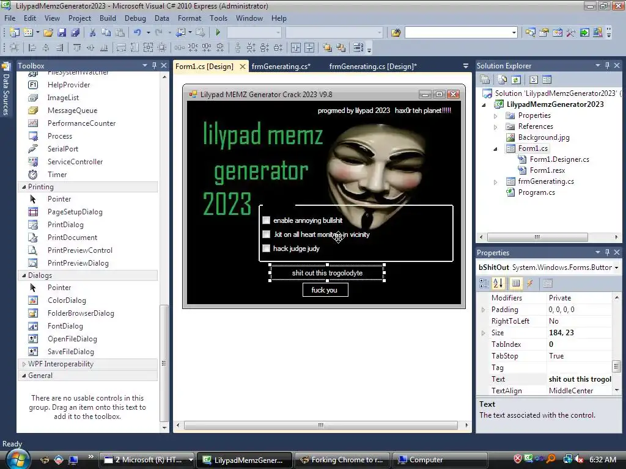The height and width of the screenshot is (469, 626).
Task: Select the selected 'trogolodyte' button on the form
Action: 327,273
